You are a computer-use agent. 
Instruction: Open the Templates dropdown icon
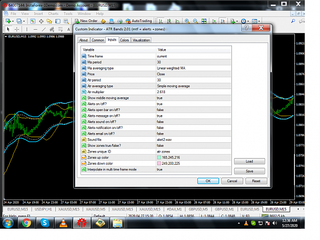pyautogui.click(x=254, y=21)
